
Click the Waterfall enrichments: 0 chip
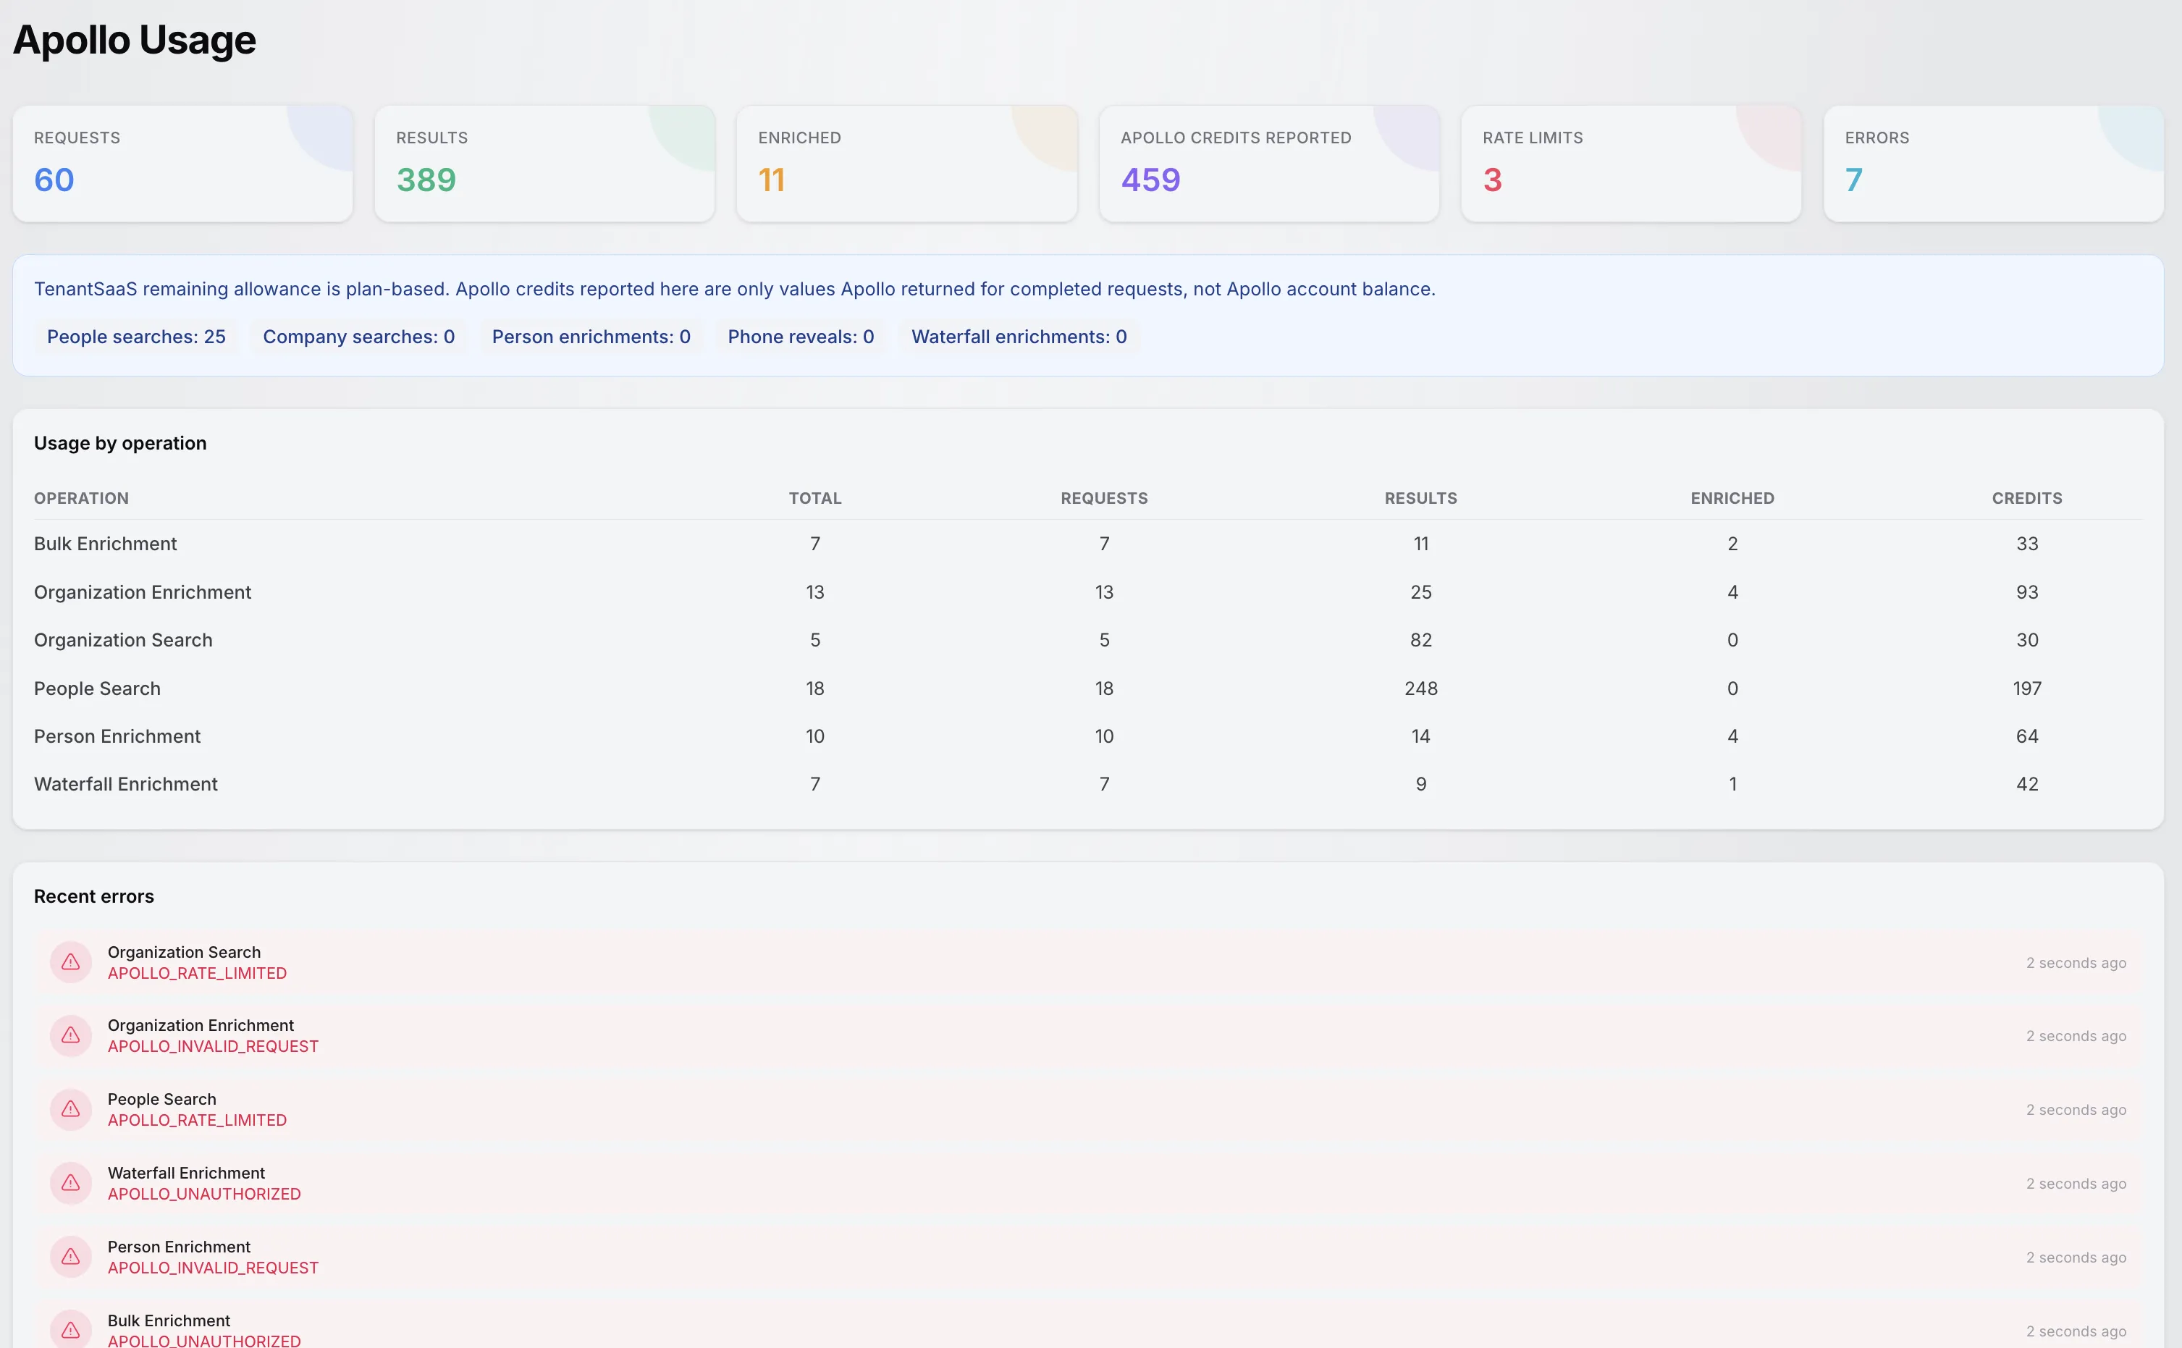1019,337
